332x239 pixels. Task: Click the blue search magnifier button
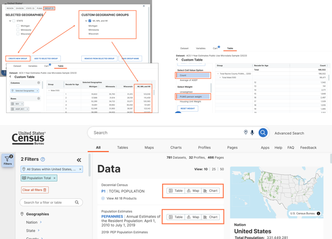263,133
